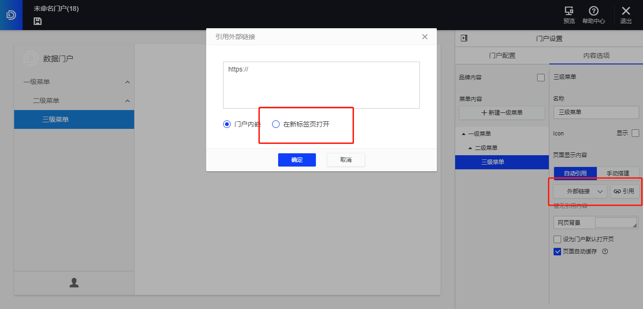This screenshot has width=643, height=309.
Task: Click the question mark icon beside 页面自动缓存
Action: coord(605,252)
